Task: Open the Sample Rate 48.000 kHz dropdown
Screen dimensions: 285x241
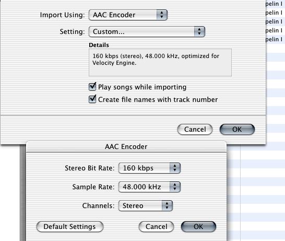Action: (149, 187)
